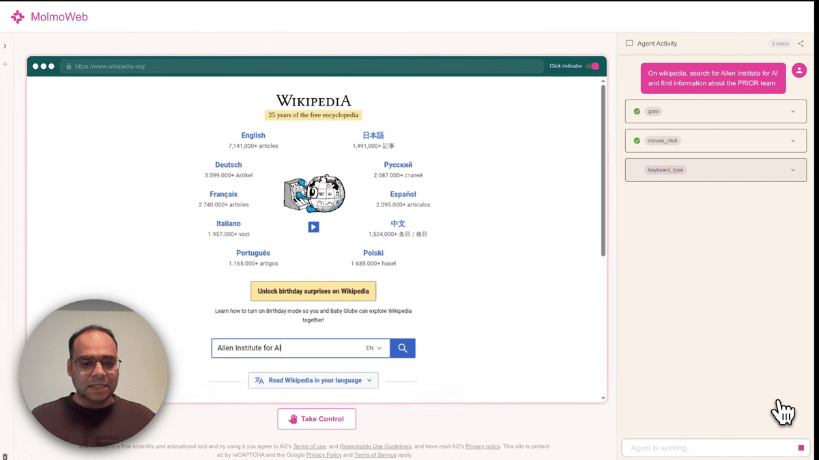Open the 日本語 Wikipedia link
Image resolution: width=819 pixels, height=460 pixels.
(373, 136)
